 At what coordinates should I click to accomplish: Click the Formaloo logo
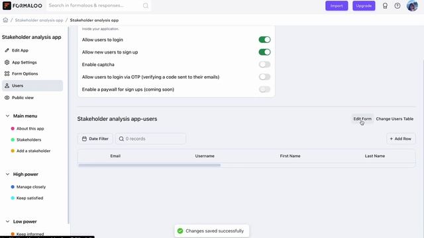pos(23,6)
